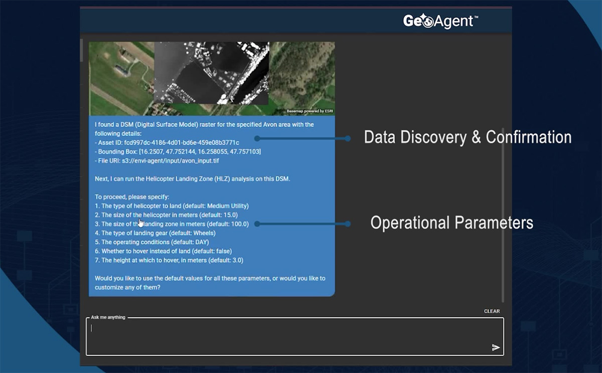Click the 'To proceed, please specify' line

pos(132,197)
